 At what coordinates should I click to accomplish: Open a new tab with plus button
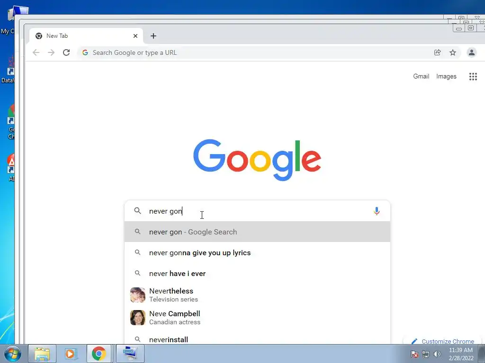(153, 36)
